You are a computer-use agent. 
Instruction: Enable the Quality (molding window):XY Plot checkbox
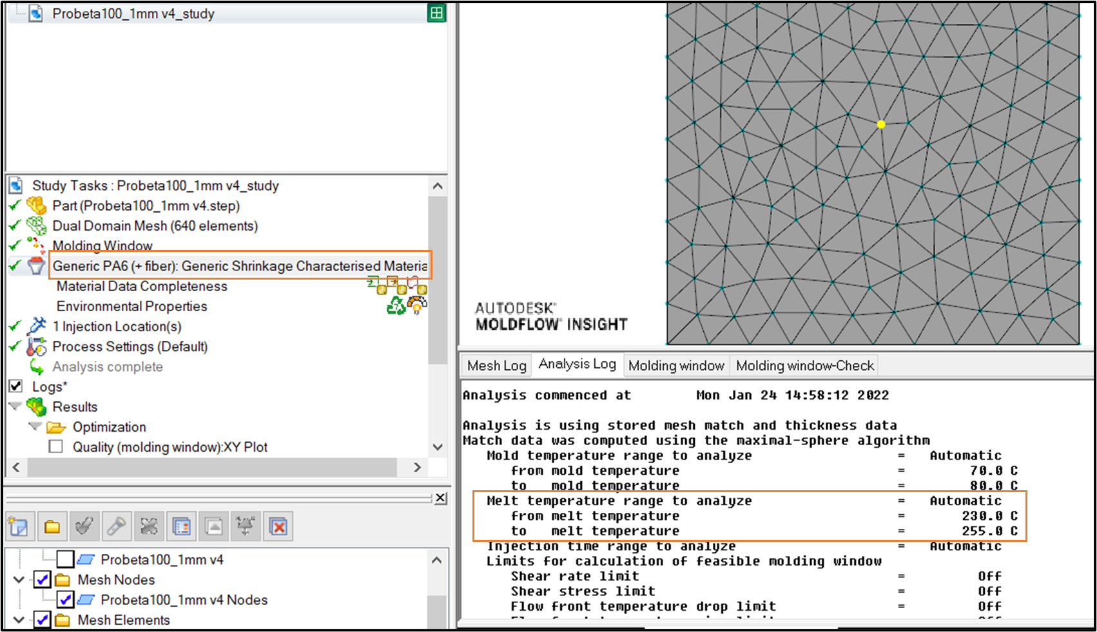point(55,446)
